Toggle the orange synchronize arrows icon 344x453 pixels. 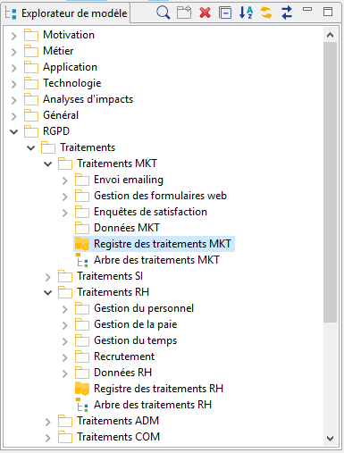pyautogui.click(x=266, y=13)
